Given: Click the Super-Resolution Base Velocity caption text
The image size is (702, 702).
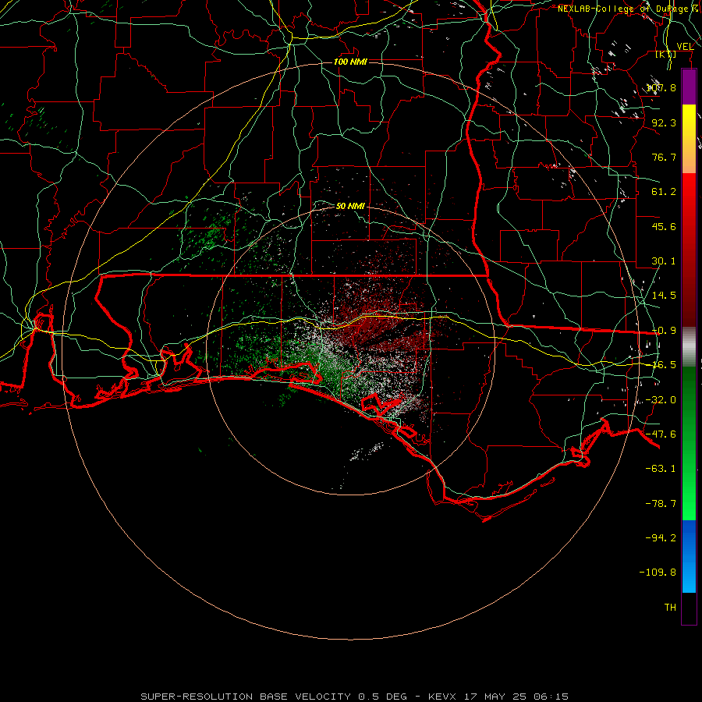Looking at the screenshot, I should (x=355, y=697).
